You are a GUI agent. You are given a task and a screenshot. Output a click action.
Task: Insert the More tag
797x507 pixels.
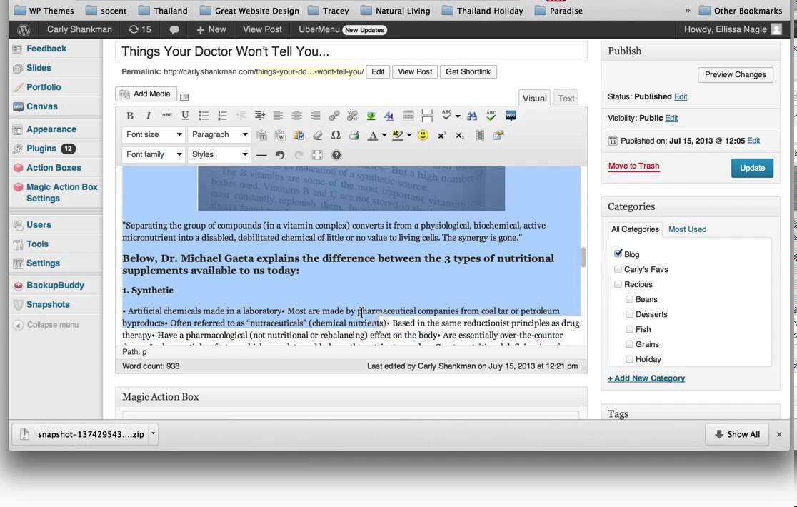click(x=408, y=116)
